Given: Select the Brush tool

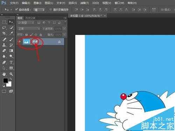Looking at the screenshot, I should [11, 39].
